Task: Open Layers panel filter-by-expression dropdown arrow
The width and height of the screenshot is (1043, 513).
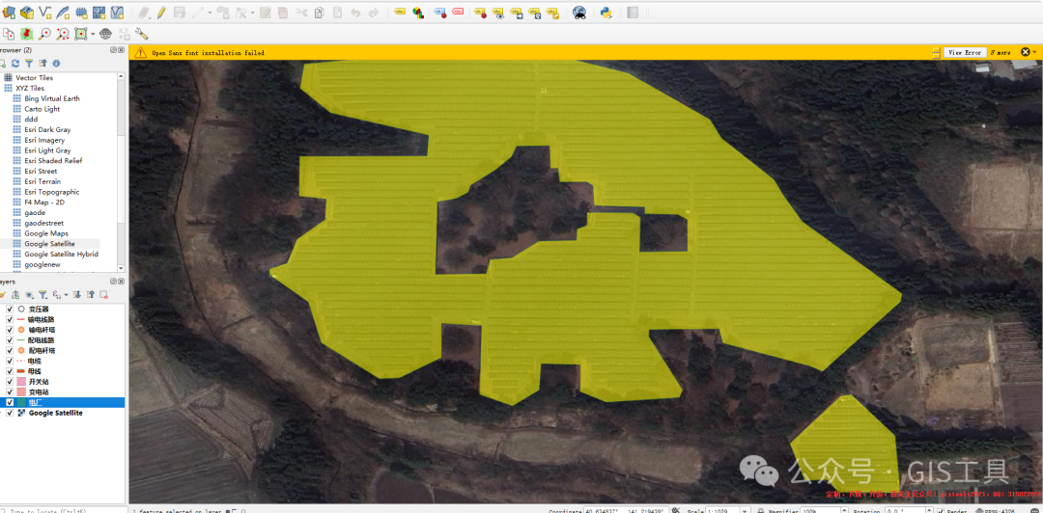Action: coord(66,294)
